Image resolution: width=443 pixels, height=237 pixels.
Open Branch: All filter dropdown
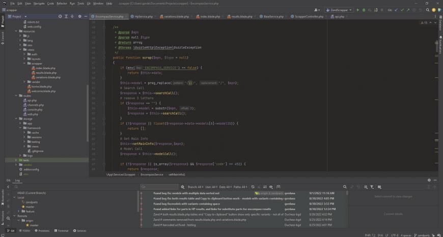(x=196, y=187)
